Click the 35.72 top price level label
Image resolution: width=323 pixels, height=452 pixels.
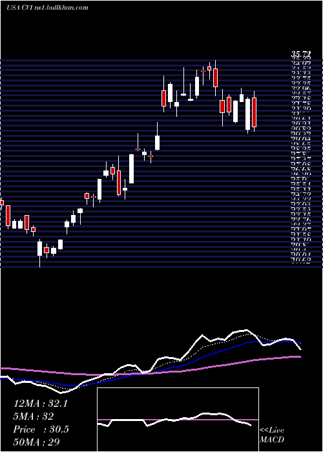coord(301,54)
